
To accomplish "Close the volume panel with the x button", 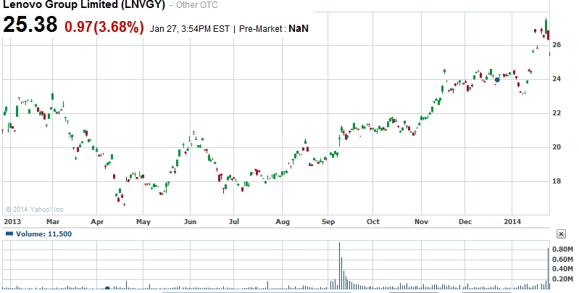I will 560,234.
